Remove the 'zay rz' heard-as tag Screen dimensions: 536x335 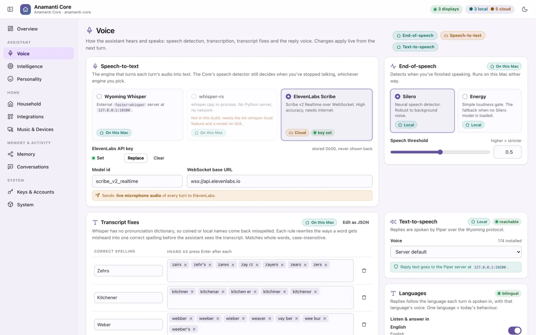coord(257,265)
